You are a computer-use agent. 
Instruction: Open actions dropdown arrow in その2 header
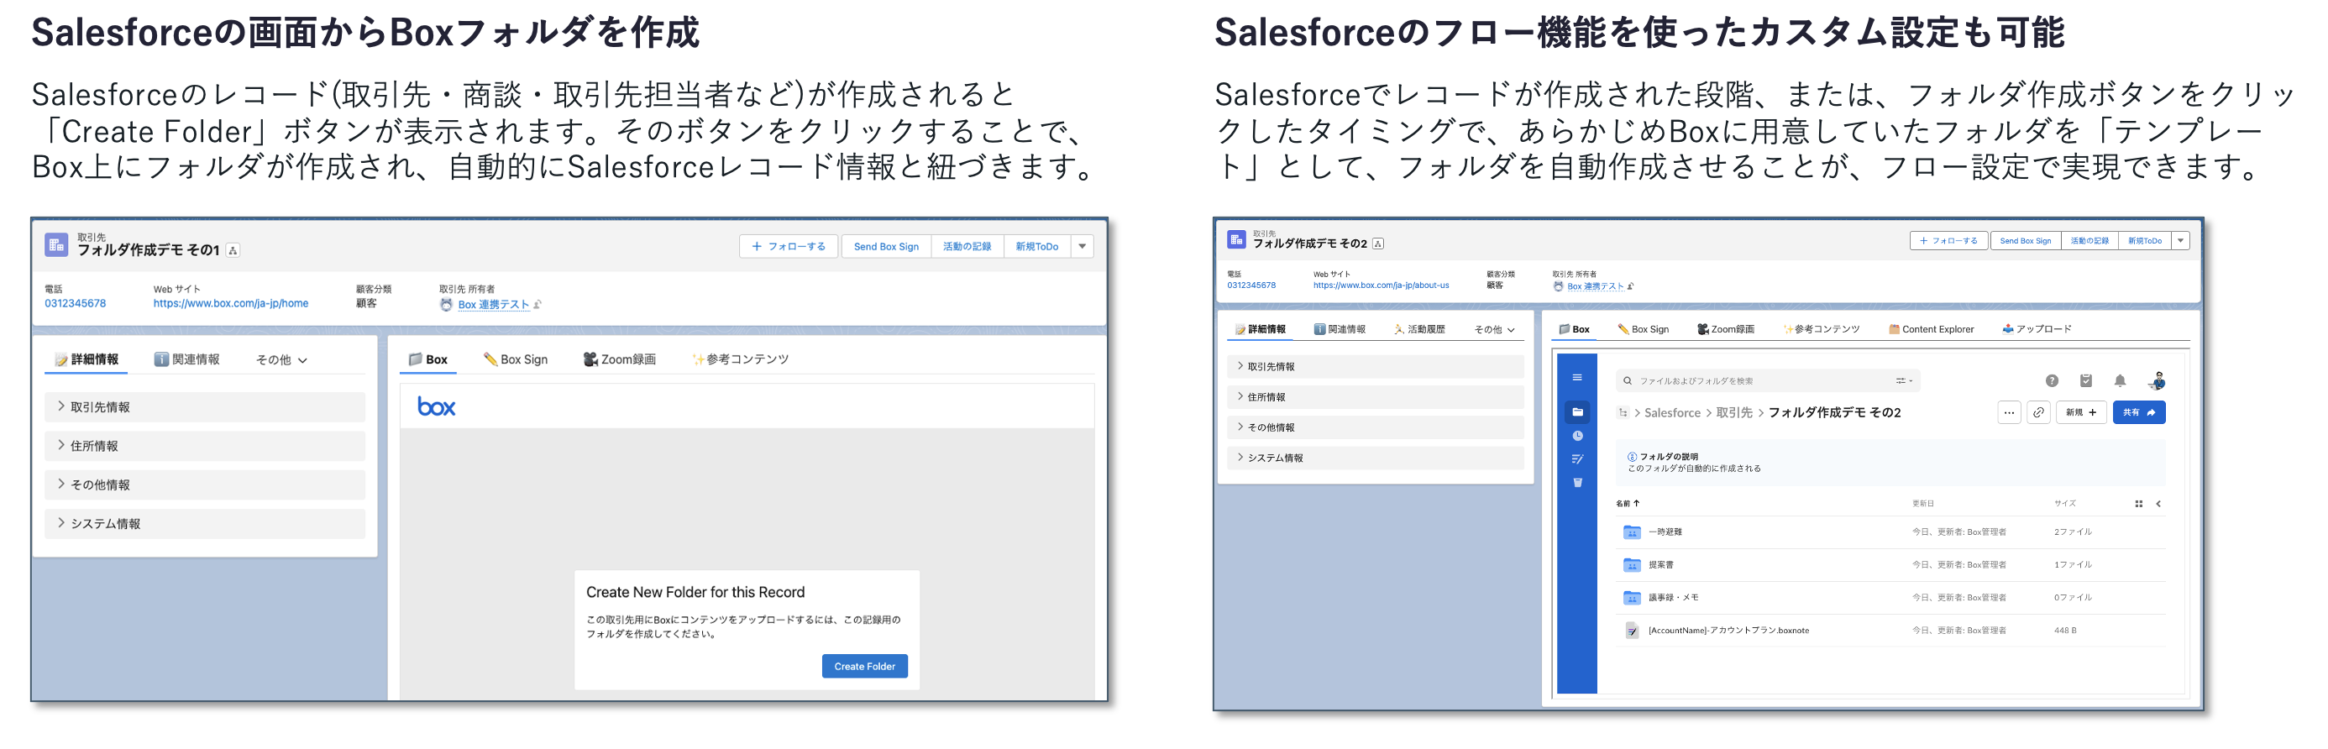2181,240
